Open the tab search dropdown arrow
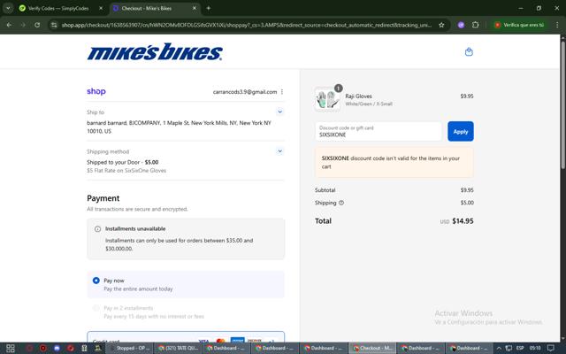The height and width of the screenshot is (354, 566). [8, 8]
